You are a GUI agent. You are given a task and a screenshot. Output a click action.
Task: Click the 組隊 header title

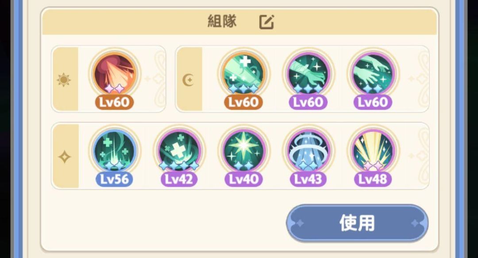tap(222, 21)
